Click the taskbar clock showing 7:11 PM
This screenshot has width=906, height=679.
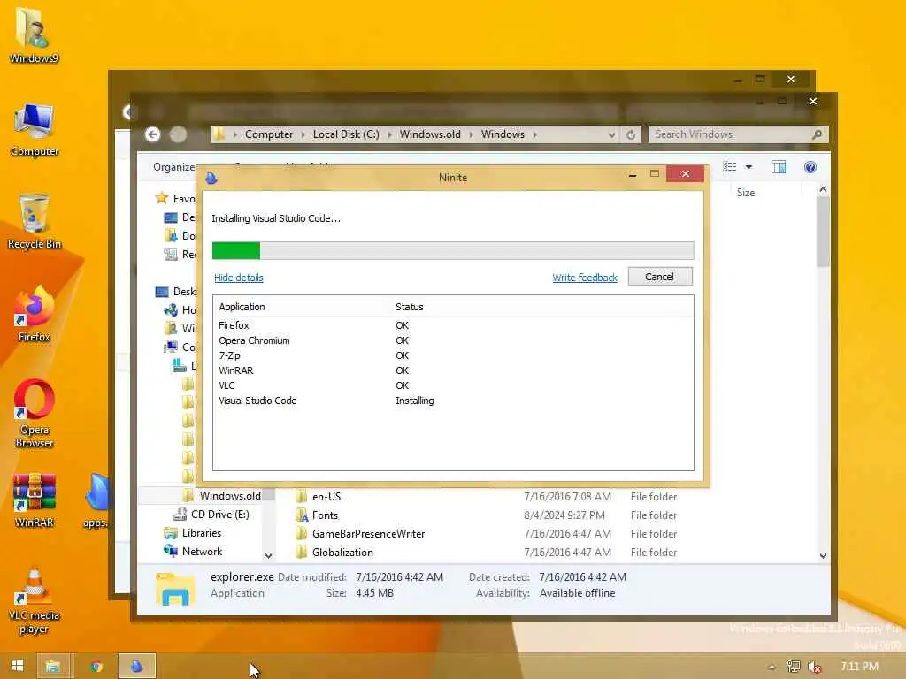coord(860,667)
